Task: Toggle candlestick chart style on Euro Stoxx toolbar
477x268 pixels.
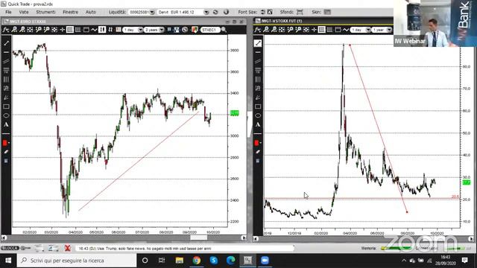Action: pyautogui.click(x=102, y=30)
